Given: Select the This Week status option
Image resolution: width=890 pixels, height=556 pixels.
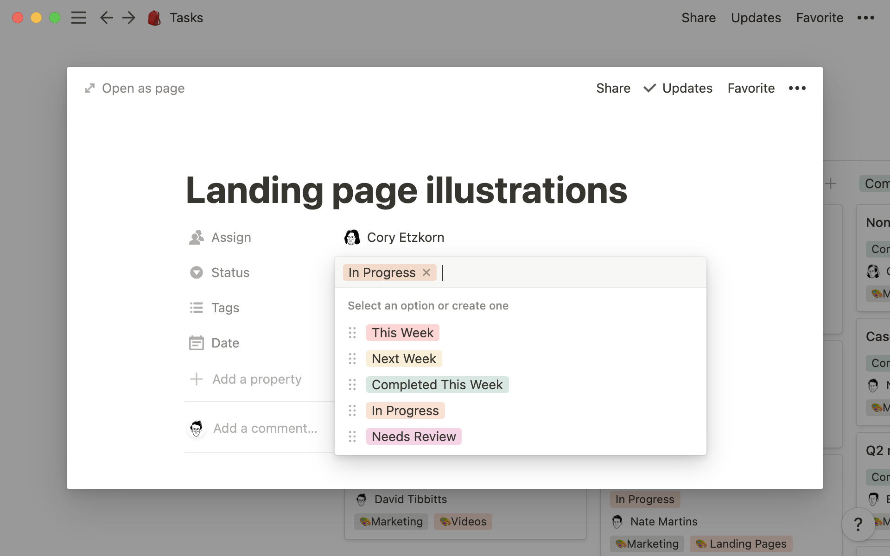Looking at the screenshot, I should (402, 332).
